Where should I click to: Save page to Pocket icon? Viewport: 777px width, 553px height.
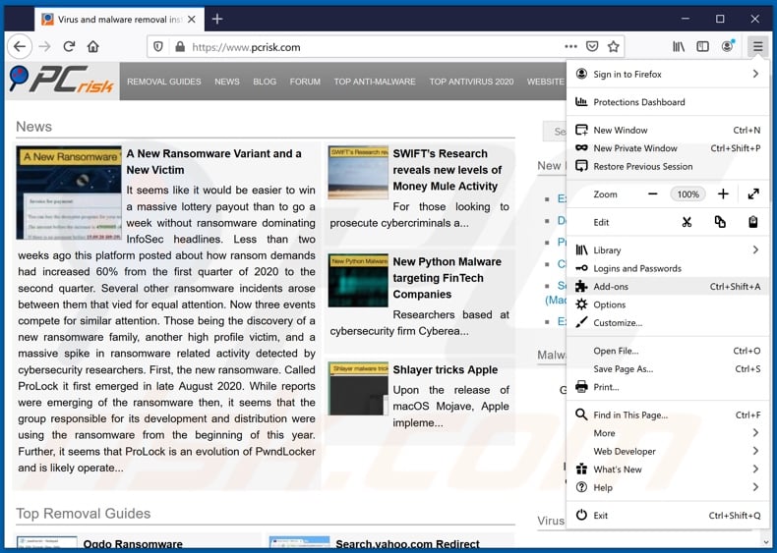click(592, 46)
